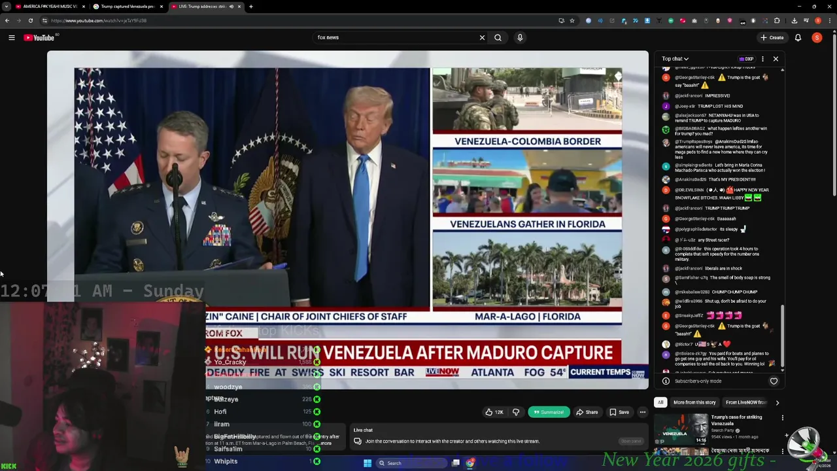
Task: Open the tab search dropdown arrow
Action: (6, 7)
